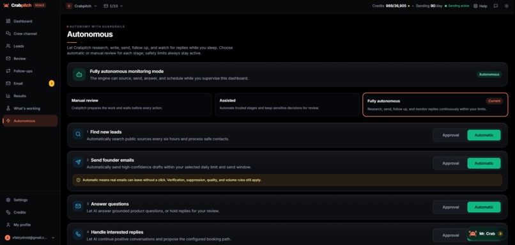Viewport: 515px width, 245px height.
Task: Click the Review inbox icon
Action: pos(8,59)
